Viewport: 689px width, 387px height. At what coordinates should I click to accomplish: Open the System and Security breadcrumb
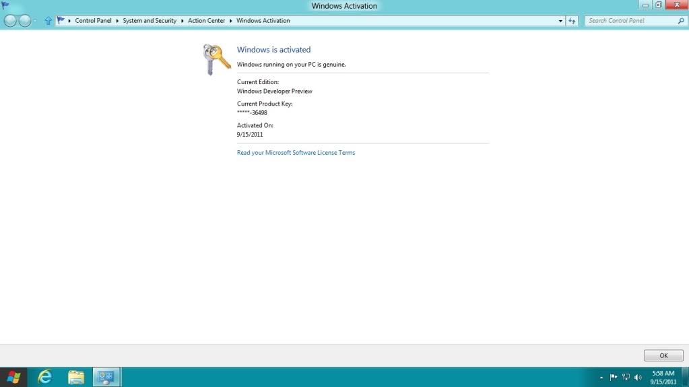pyautogui.click(x=150, y=21)
